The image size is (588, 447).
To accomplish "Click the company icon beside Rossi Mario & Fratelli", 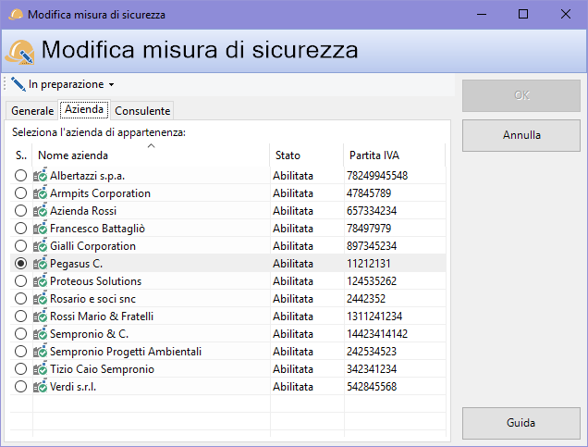I will pos(40,317).
